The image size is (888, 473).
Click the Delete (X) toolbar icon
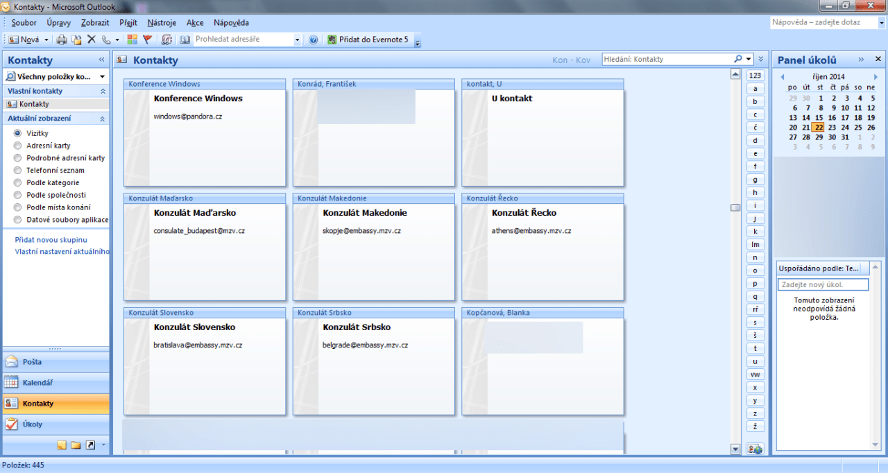[x=91, y=40]
